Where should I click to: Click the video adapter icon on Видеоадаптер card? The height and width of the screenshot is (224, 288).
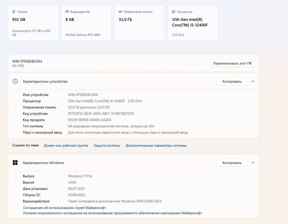pos(67,12)
